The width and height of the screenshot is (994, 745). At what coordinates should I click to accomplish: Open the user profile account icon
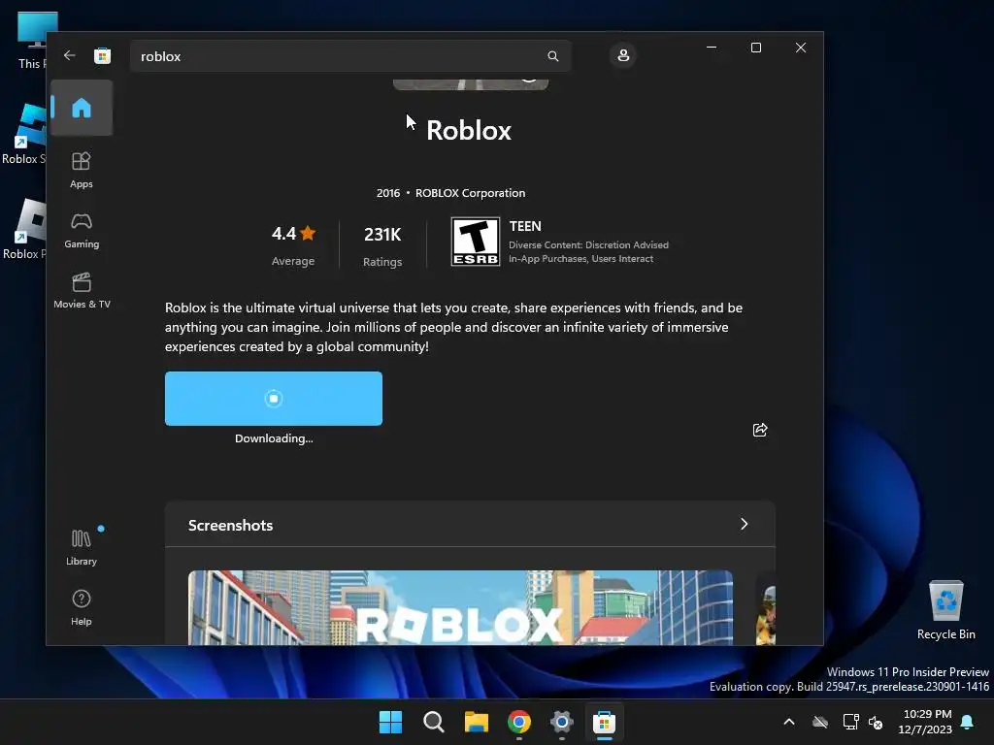[623, 55]
